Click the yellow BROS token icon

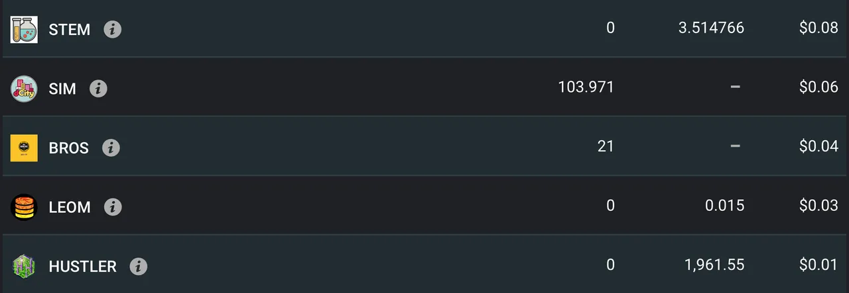click(x=24, y=147)
